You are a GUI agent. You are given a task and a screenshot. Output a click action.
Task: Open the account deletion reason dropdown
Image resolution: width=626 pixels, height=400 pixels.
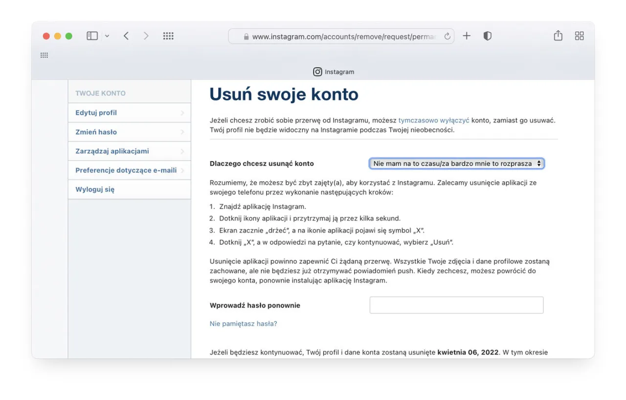tap(456, 164)
